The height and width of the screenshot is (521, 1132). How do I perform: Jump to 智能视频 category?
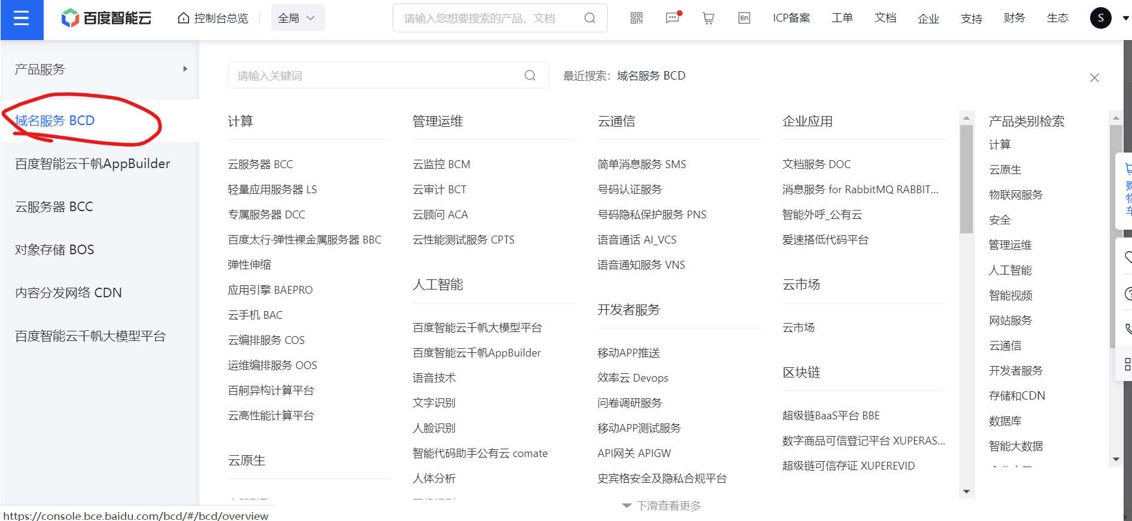click(1011, 295)
